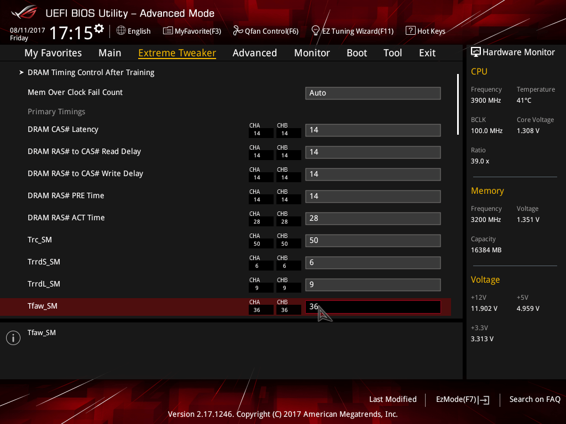Click Memory voltage 1.351 V value
The height and width of the screenshot is (424, 566).
pos(528,220)
